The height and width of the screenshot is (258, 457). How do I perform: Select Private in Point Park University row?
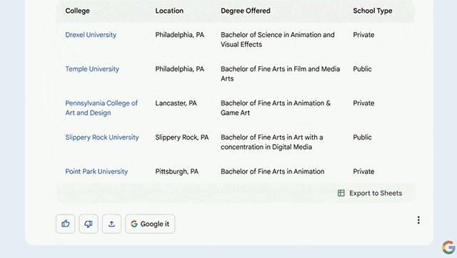point(363,172)
